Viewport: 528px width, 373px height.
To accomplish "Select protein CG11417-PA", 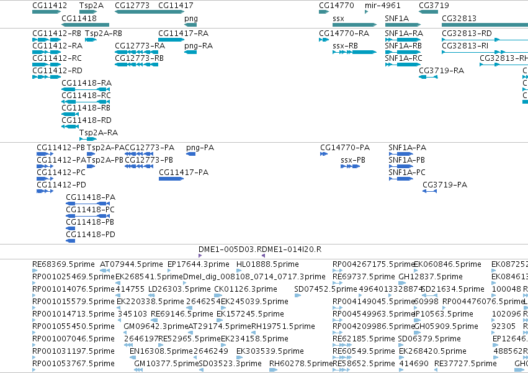I will click(x=171, y=179).
